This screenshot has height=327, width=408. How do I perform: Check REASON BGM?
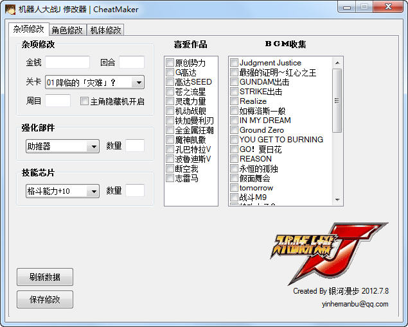tap(234, 159)
